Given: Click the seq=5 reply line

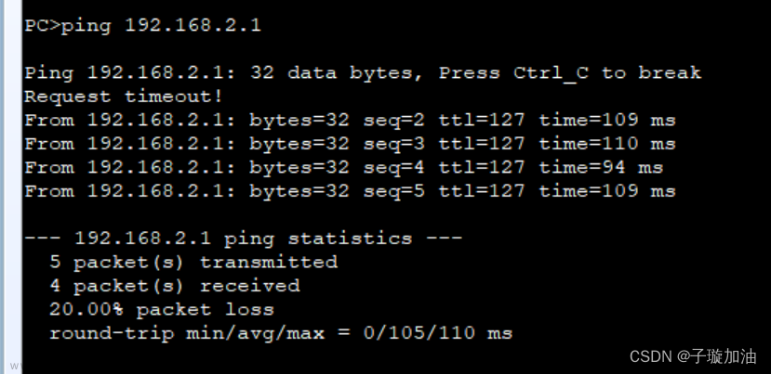Looking at the screenshot, I should [350, 191].
